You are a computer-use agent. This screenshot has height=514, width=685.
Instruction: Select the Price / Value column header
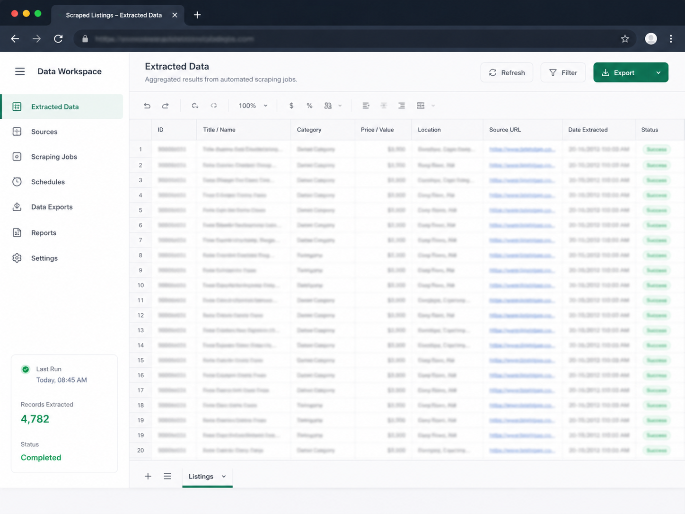coord(383,130)
